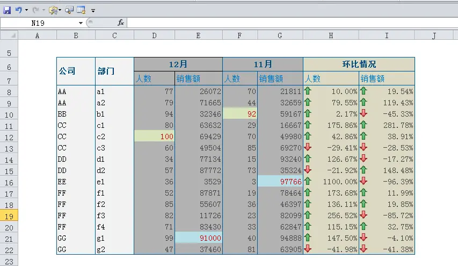Click the grayed-out Redo icon
Screen dimensions: 458x266
coord(37,10)
